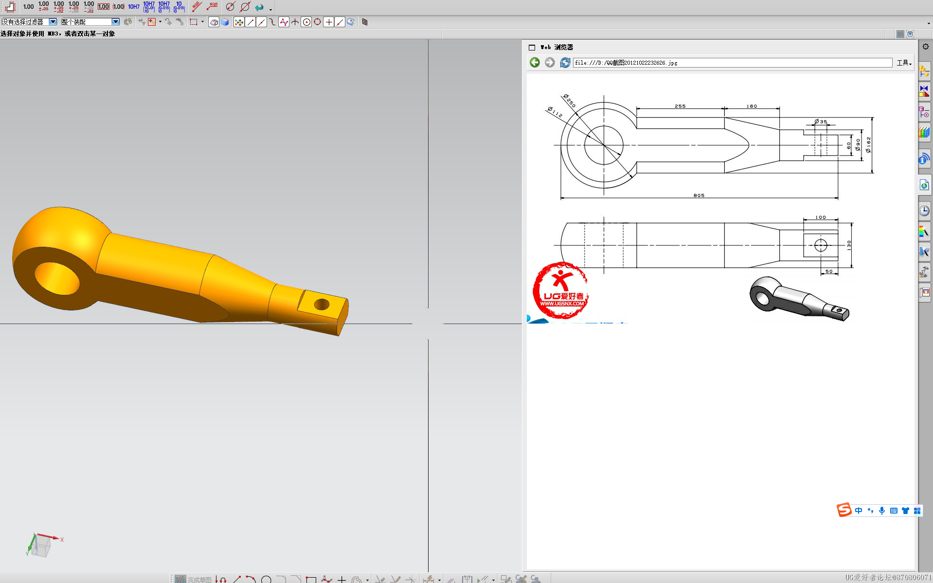Select the sketch Arc tool

(x=251, y=579)
